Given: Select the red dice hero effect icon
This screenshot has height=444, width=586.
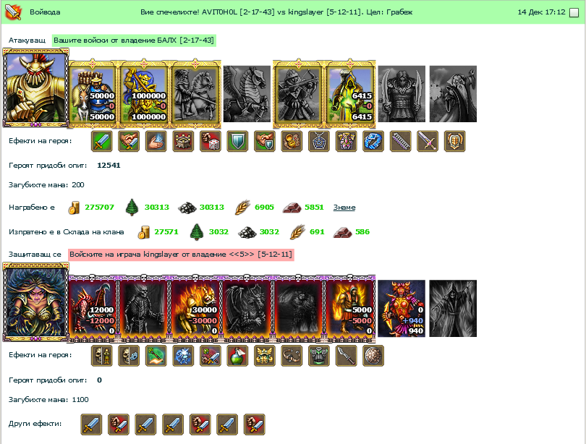Looking at the screenshot, I should pyautogui.click(x=211, y=141).
